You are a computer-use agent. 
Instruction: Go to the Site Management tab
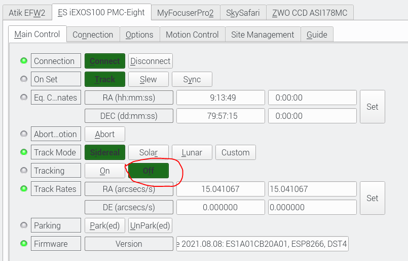click(263, 35)
